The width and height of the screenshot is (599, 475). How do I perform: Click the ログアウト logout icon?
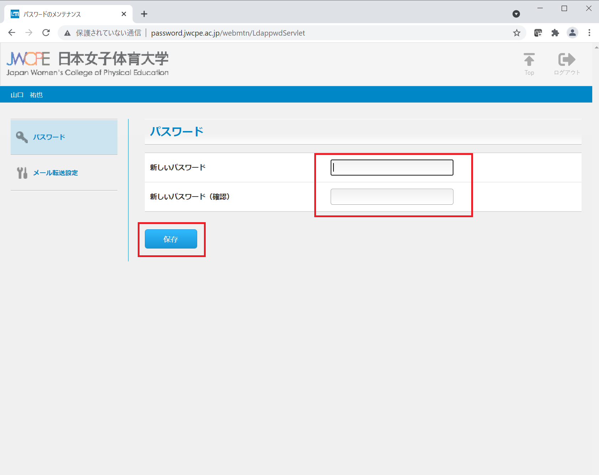(567, 59)
